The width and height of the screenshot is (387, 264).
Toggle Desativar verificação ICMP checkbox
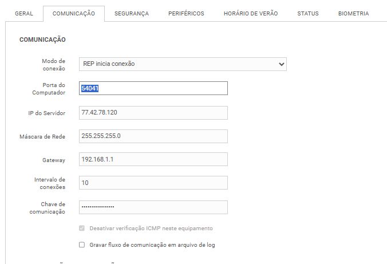[82, 228]
